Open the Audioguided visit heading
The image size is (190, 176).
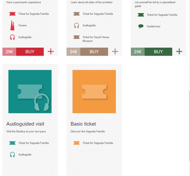[25, 124]
